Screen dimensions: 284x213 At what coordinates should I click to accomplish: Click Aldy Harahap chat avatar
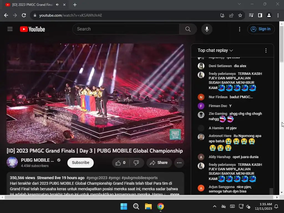tap(201, 157)
